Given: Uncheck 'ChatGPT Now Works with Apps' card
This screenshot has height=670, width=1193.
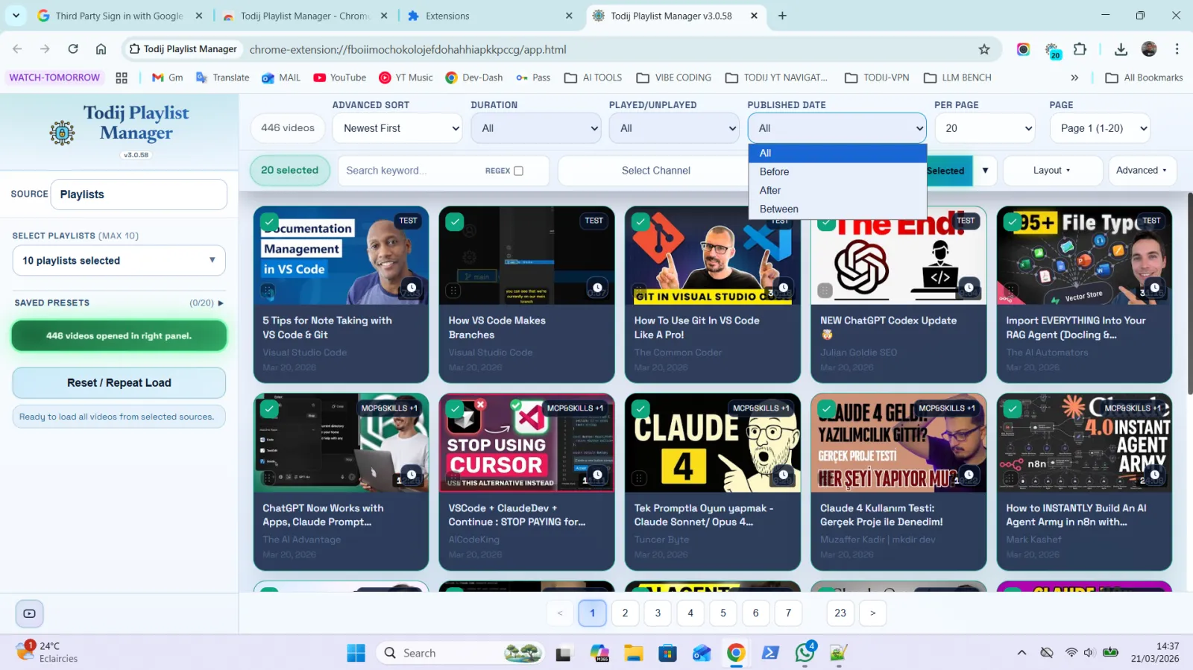Looking at the screenshot, I should coord(269,408).
